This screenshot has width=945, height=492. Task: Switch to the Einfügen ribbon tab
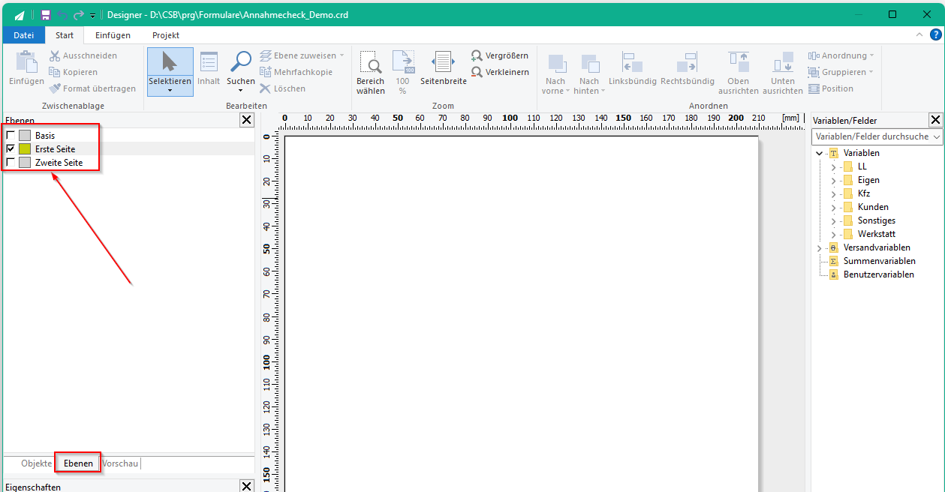[113, 35]
